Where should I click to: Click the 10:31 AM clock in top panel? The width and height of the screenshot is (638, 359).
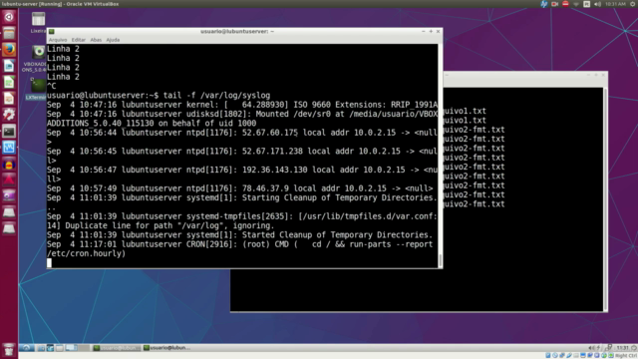[615, 4]
